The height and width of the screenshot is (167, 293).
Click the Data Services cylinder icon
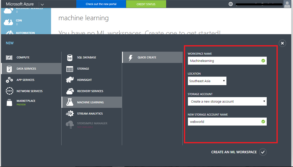click(9, 69)
